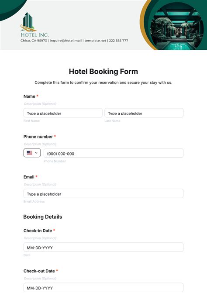Expand the country code dropdown chevron
This screenshot has height=293, width=207.
36,153
